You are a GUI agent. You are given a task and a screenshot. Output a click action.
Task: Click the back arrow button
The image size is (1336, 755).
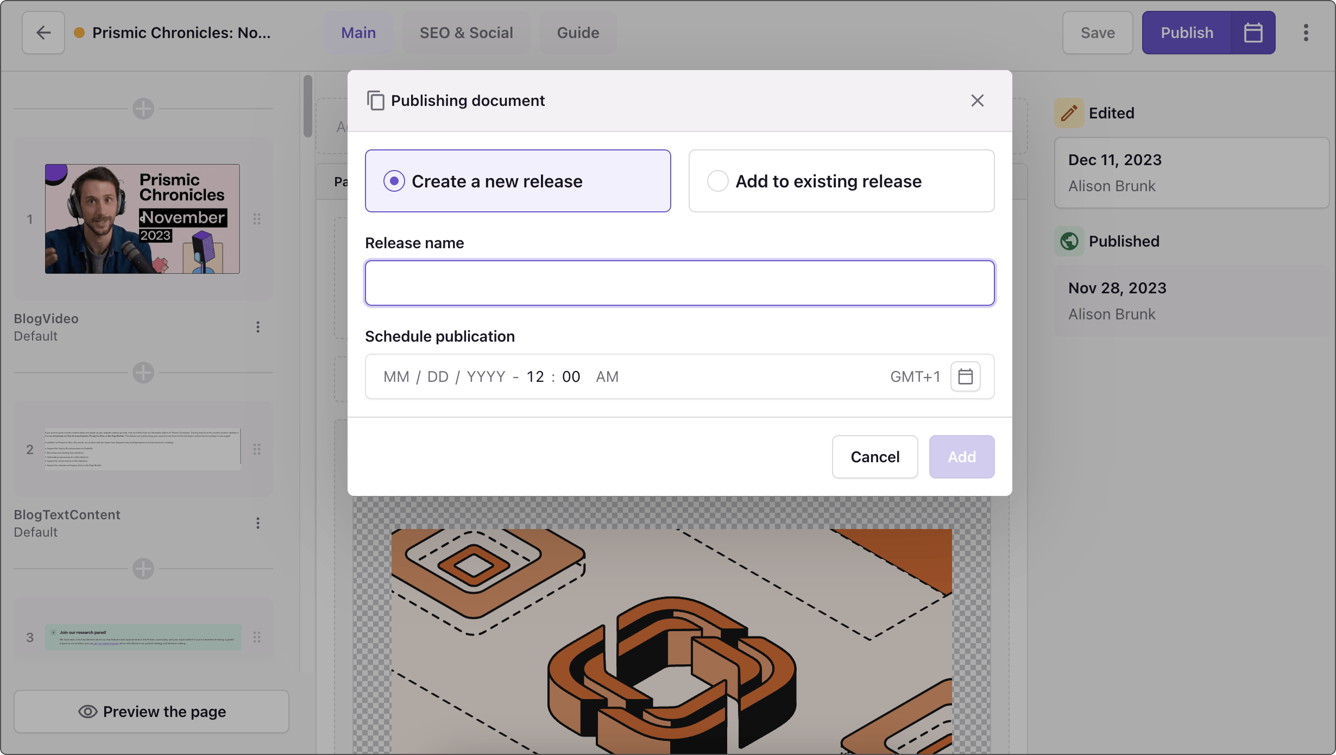43,33
